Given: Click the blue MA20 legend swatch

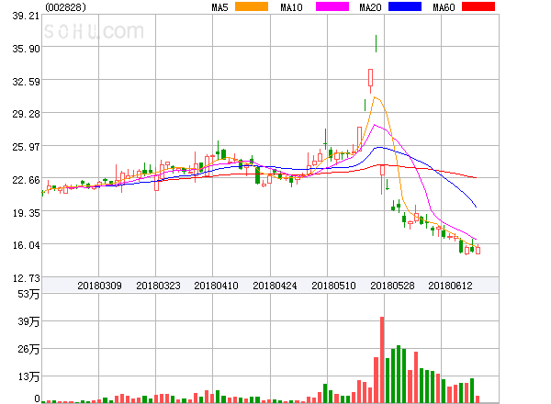Looking at the screenshot, I should click(405, 7).
